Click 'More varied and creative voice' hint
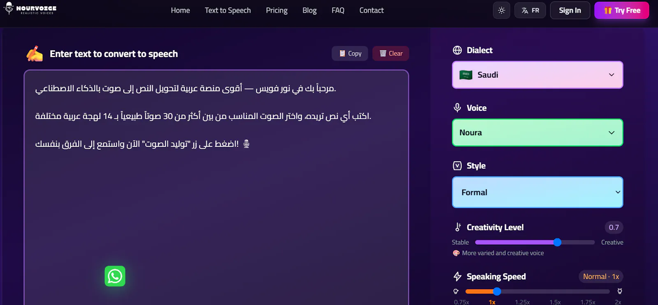This screenshot has height=305, width=658. pyautogui.click(x=503, y=253)
